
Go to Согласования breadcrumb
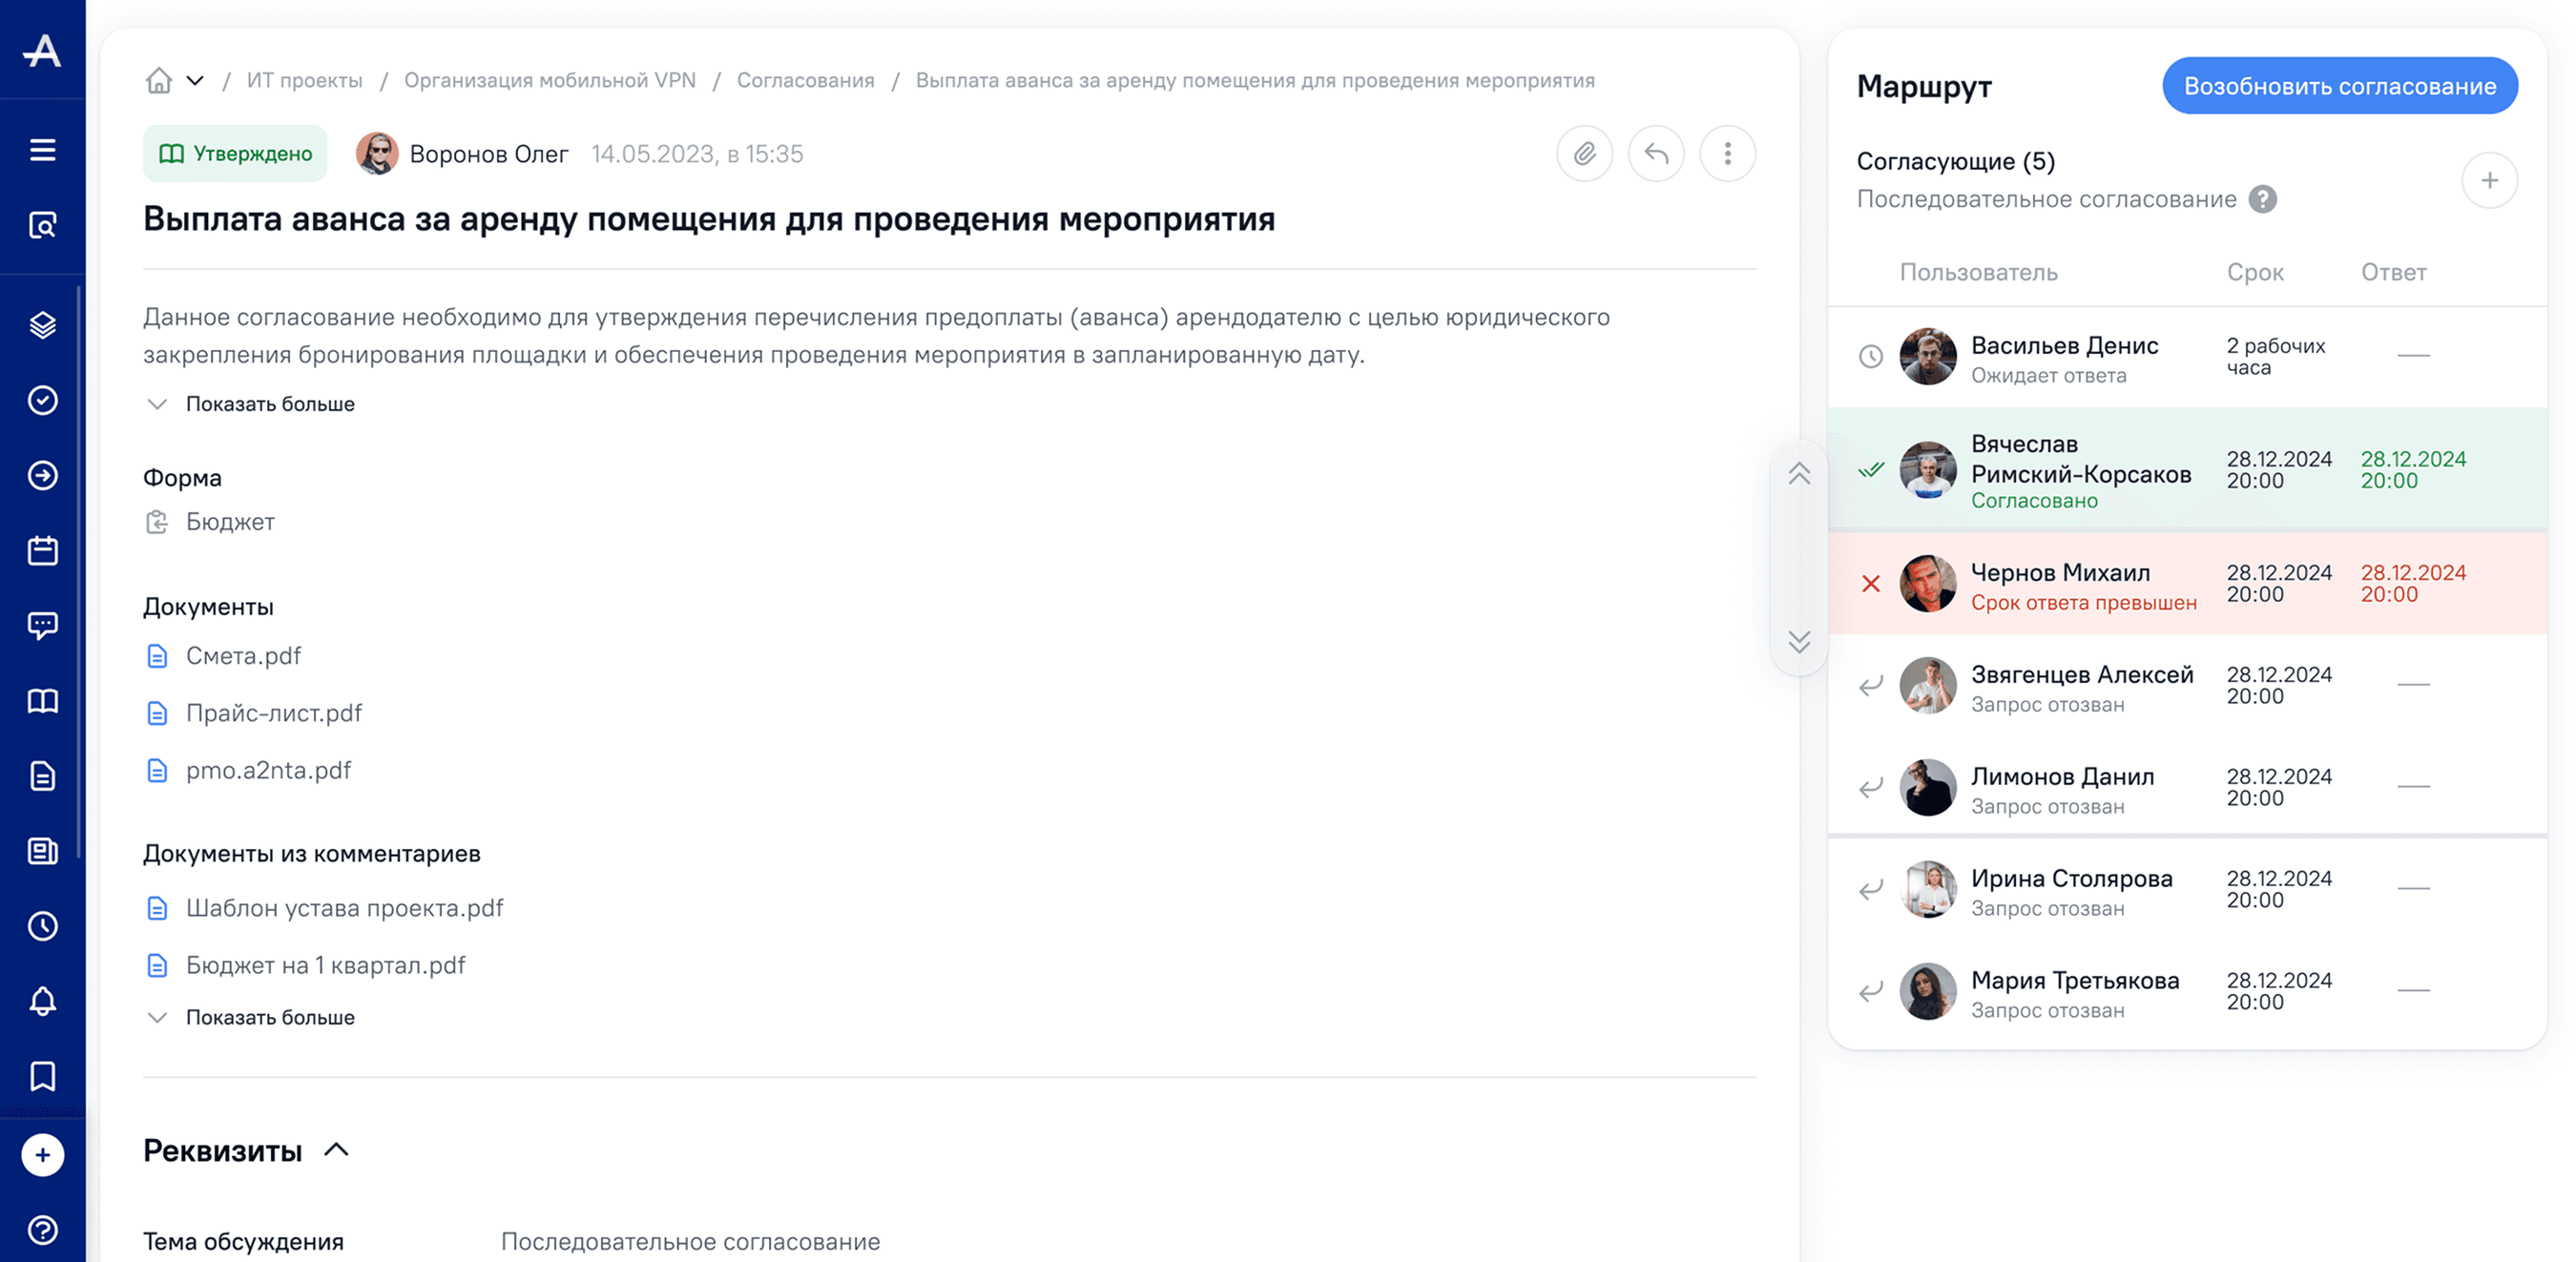point(805,80)
